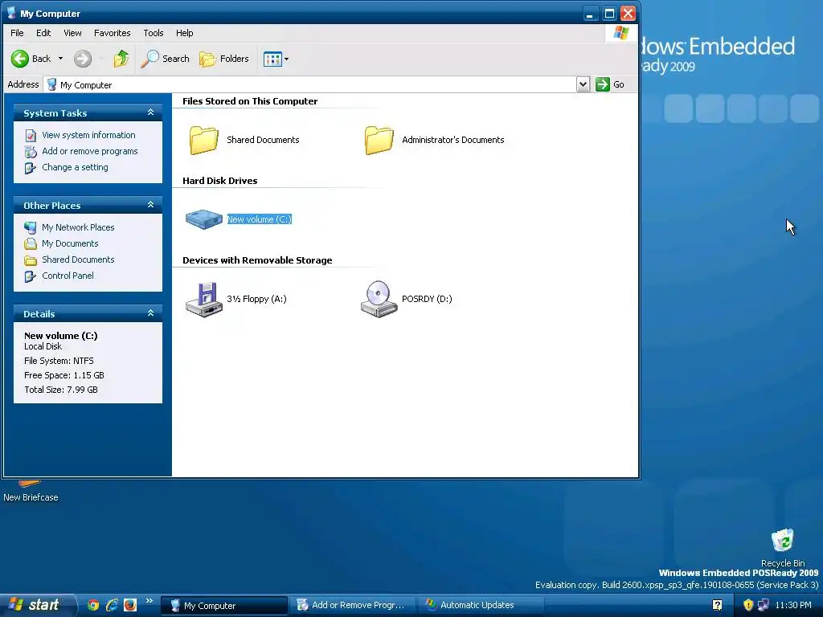Click the add or remove programs icon
Screen dimensions: 823x617
31,152
